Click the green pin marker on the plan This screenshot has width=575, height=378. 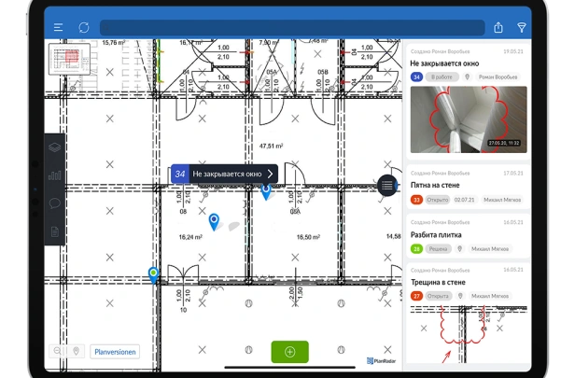click(x=153, y=275)
